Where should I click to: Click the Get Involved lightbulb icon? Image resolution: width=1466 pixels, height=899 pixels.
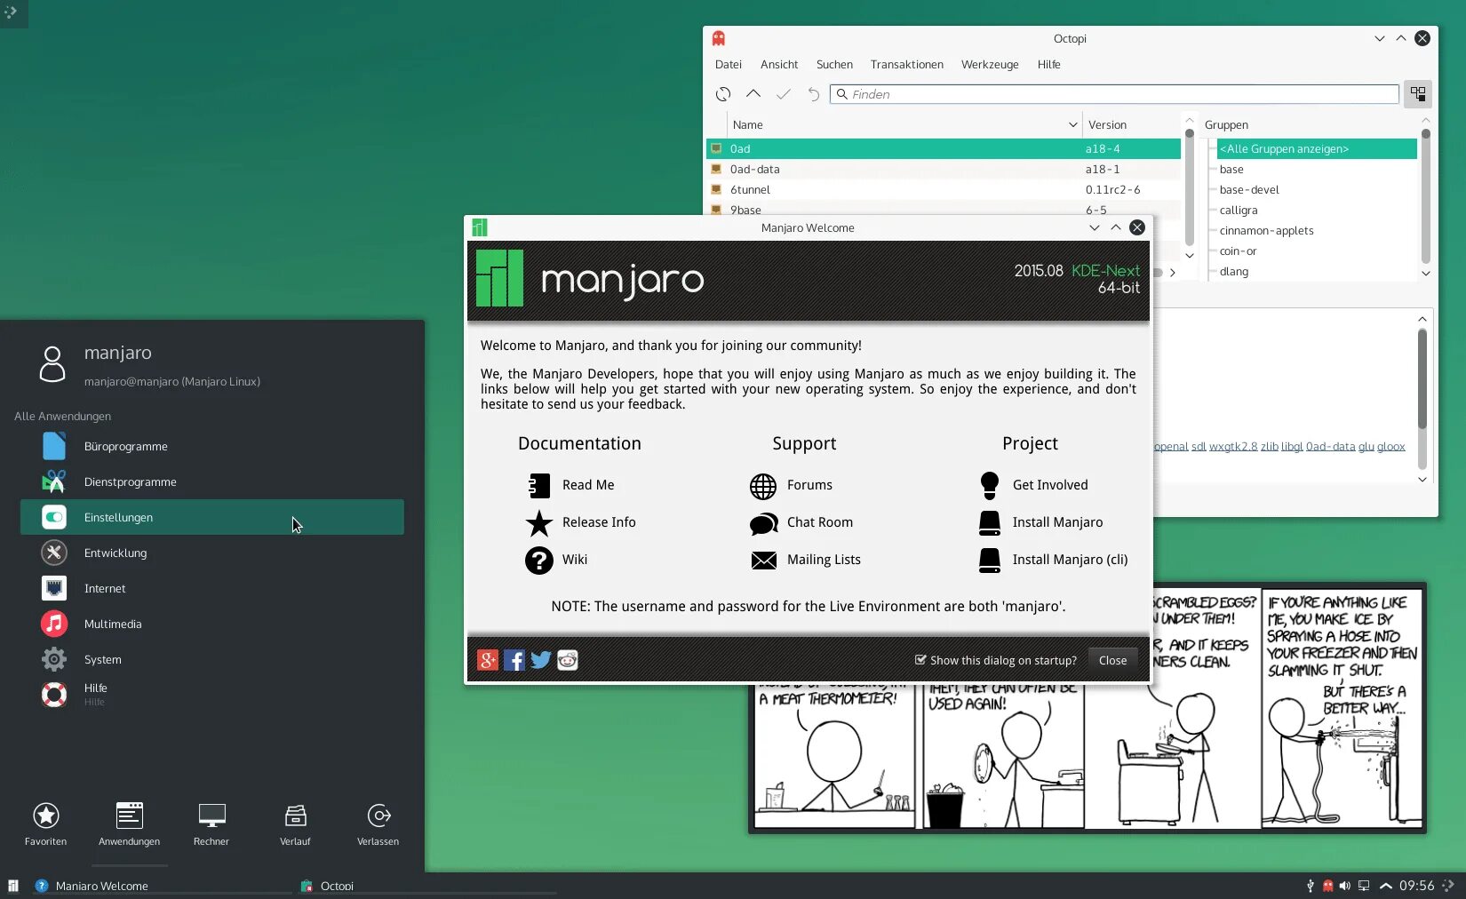(x=990, y=485)
